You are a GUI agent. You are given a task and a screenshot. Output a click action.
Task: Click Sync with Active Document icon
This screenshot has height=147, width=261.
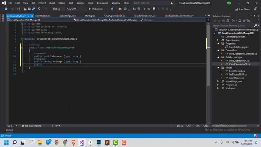(x=240, y=21)
